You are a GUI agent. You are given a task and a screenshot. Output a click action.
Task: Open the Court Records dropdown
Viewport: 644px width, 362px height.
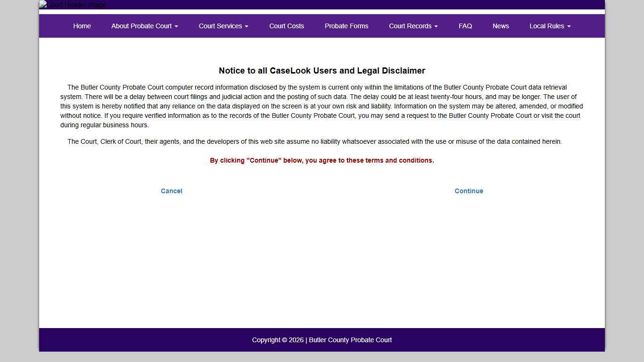(410, 26)
